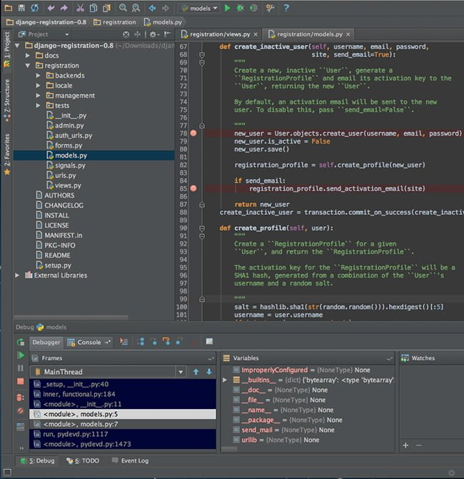Collapse django-registration-0.8 root folder
Screen dimensions: 464x479
[x=17, y=46]
